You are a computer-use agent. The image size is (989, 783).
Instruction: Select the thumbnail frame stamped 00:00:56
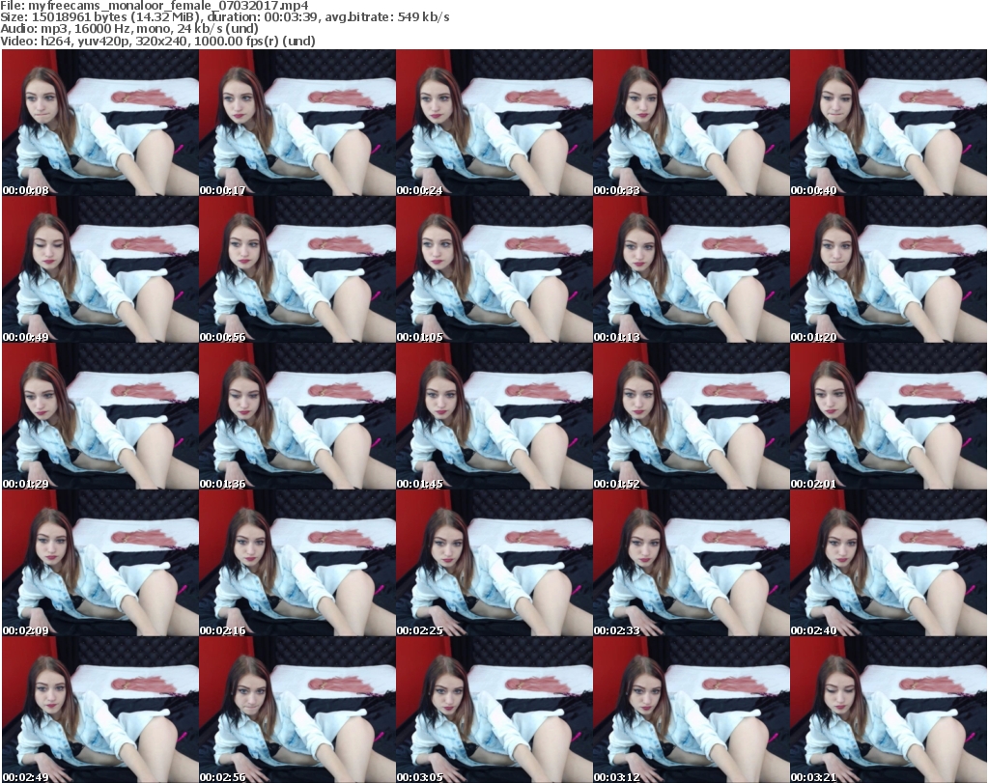click(x=297, y=269)
